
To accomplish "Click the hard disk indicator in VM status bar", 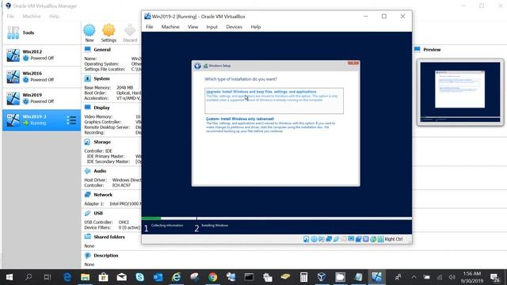I will click(307, 239).
